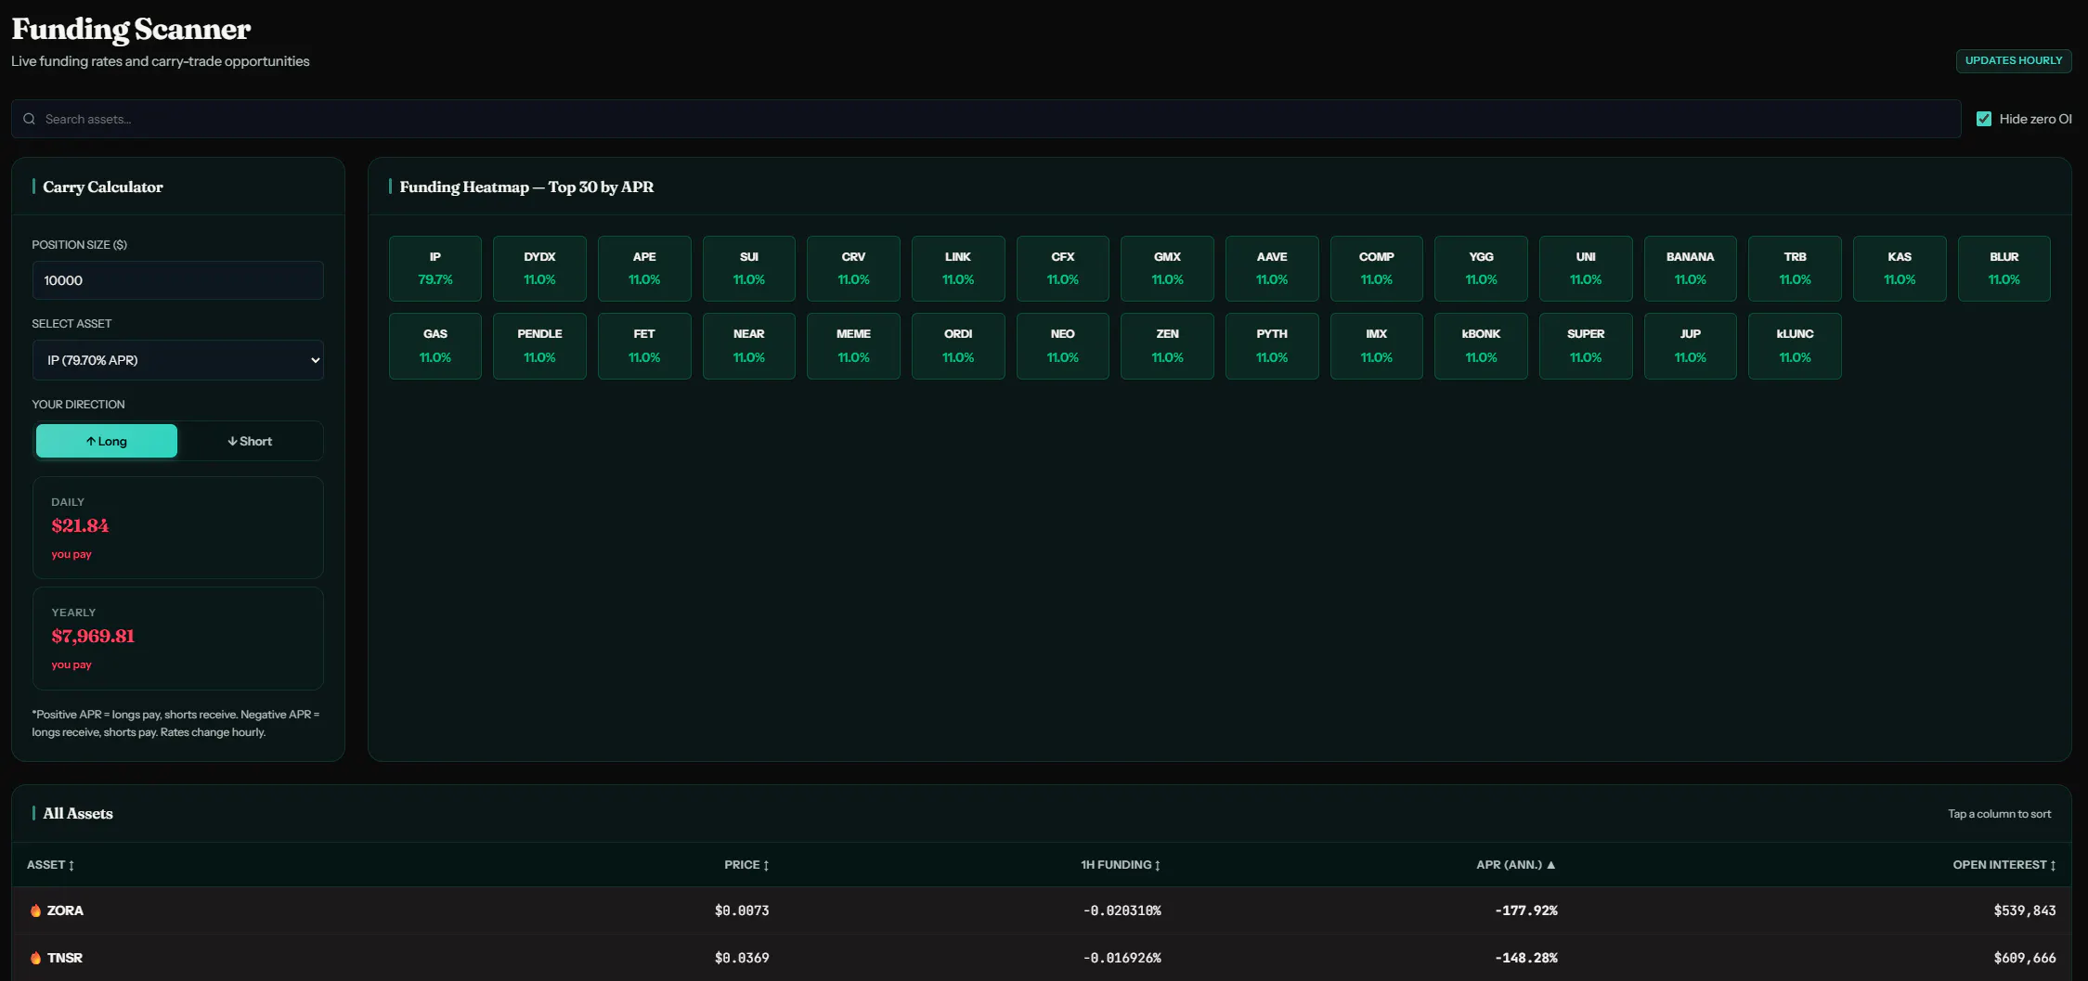Screen dimensions: 2088x981
Task: Select the DYDX heatmap tile
Action: 539,268
